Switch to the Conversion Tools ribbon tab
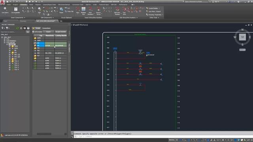 [77, 5]
